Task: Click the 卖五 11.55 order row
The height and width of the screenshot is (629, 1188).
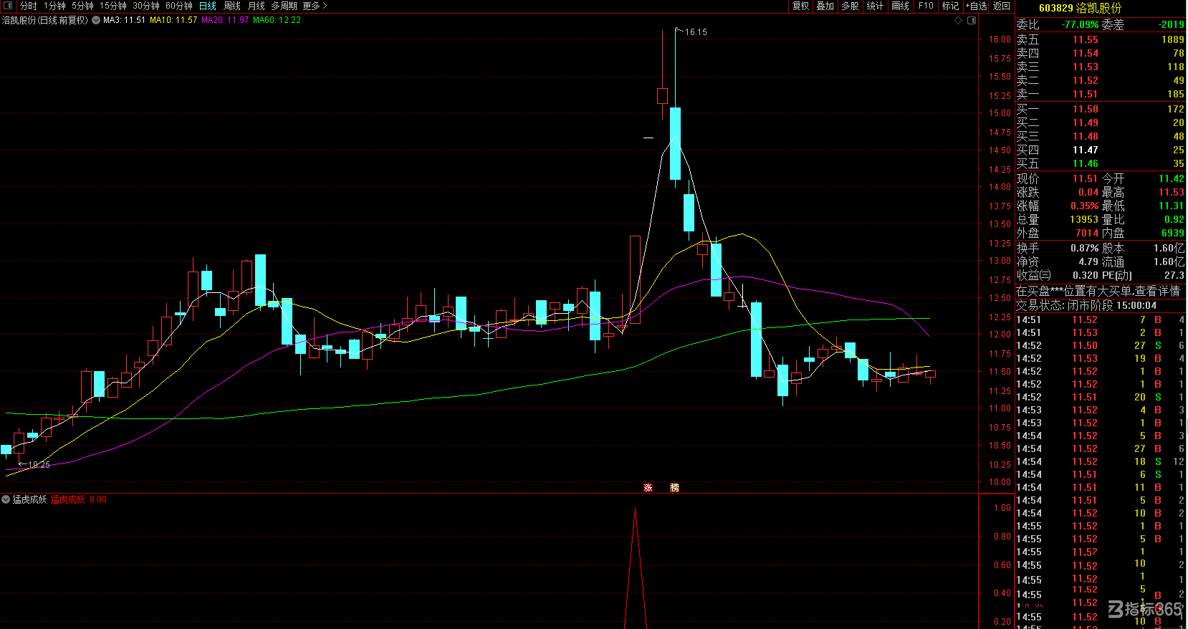Action: [x=1101, y=39]
